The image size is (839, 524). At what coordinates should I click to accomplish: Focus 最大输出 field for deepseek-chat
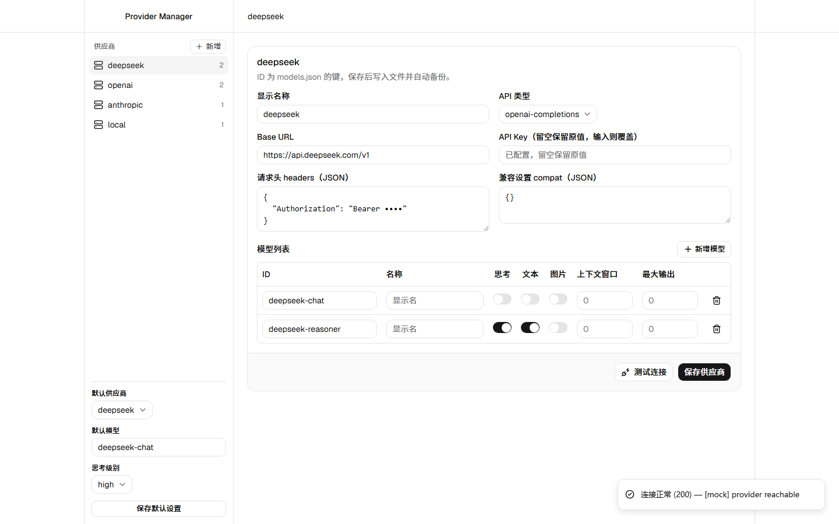(670, 300)
